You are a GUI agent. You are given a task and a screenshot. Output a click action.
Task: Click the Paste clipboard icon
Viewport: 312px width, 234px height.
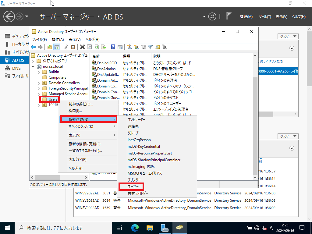(73, 47)
